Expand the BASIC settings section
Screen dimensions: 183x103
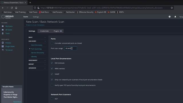[37, 37]
